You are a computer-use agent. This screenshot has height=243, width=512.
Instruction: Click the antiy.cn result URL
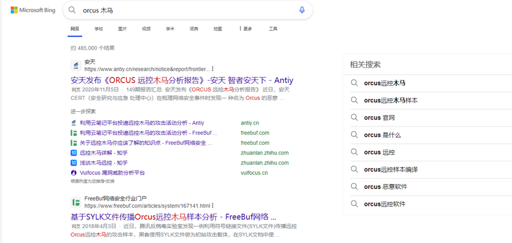click(147, 69)
